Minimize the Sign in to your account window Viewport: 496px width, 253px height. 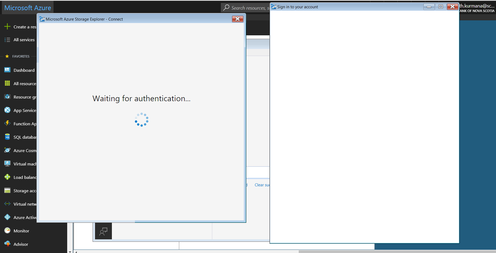[x=429, y=6]
